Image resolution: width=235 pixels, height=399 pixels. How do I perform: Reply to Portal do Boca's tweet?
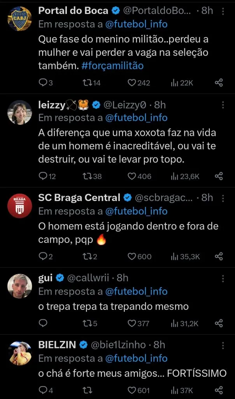point(44,83)
